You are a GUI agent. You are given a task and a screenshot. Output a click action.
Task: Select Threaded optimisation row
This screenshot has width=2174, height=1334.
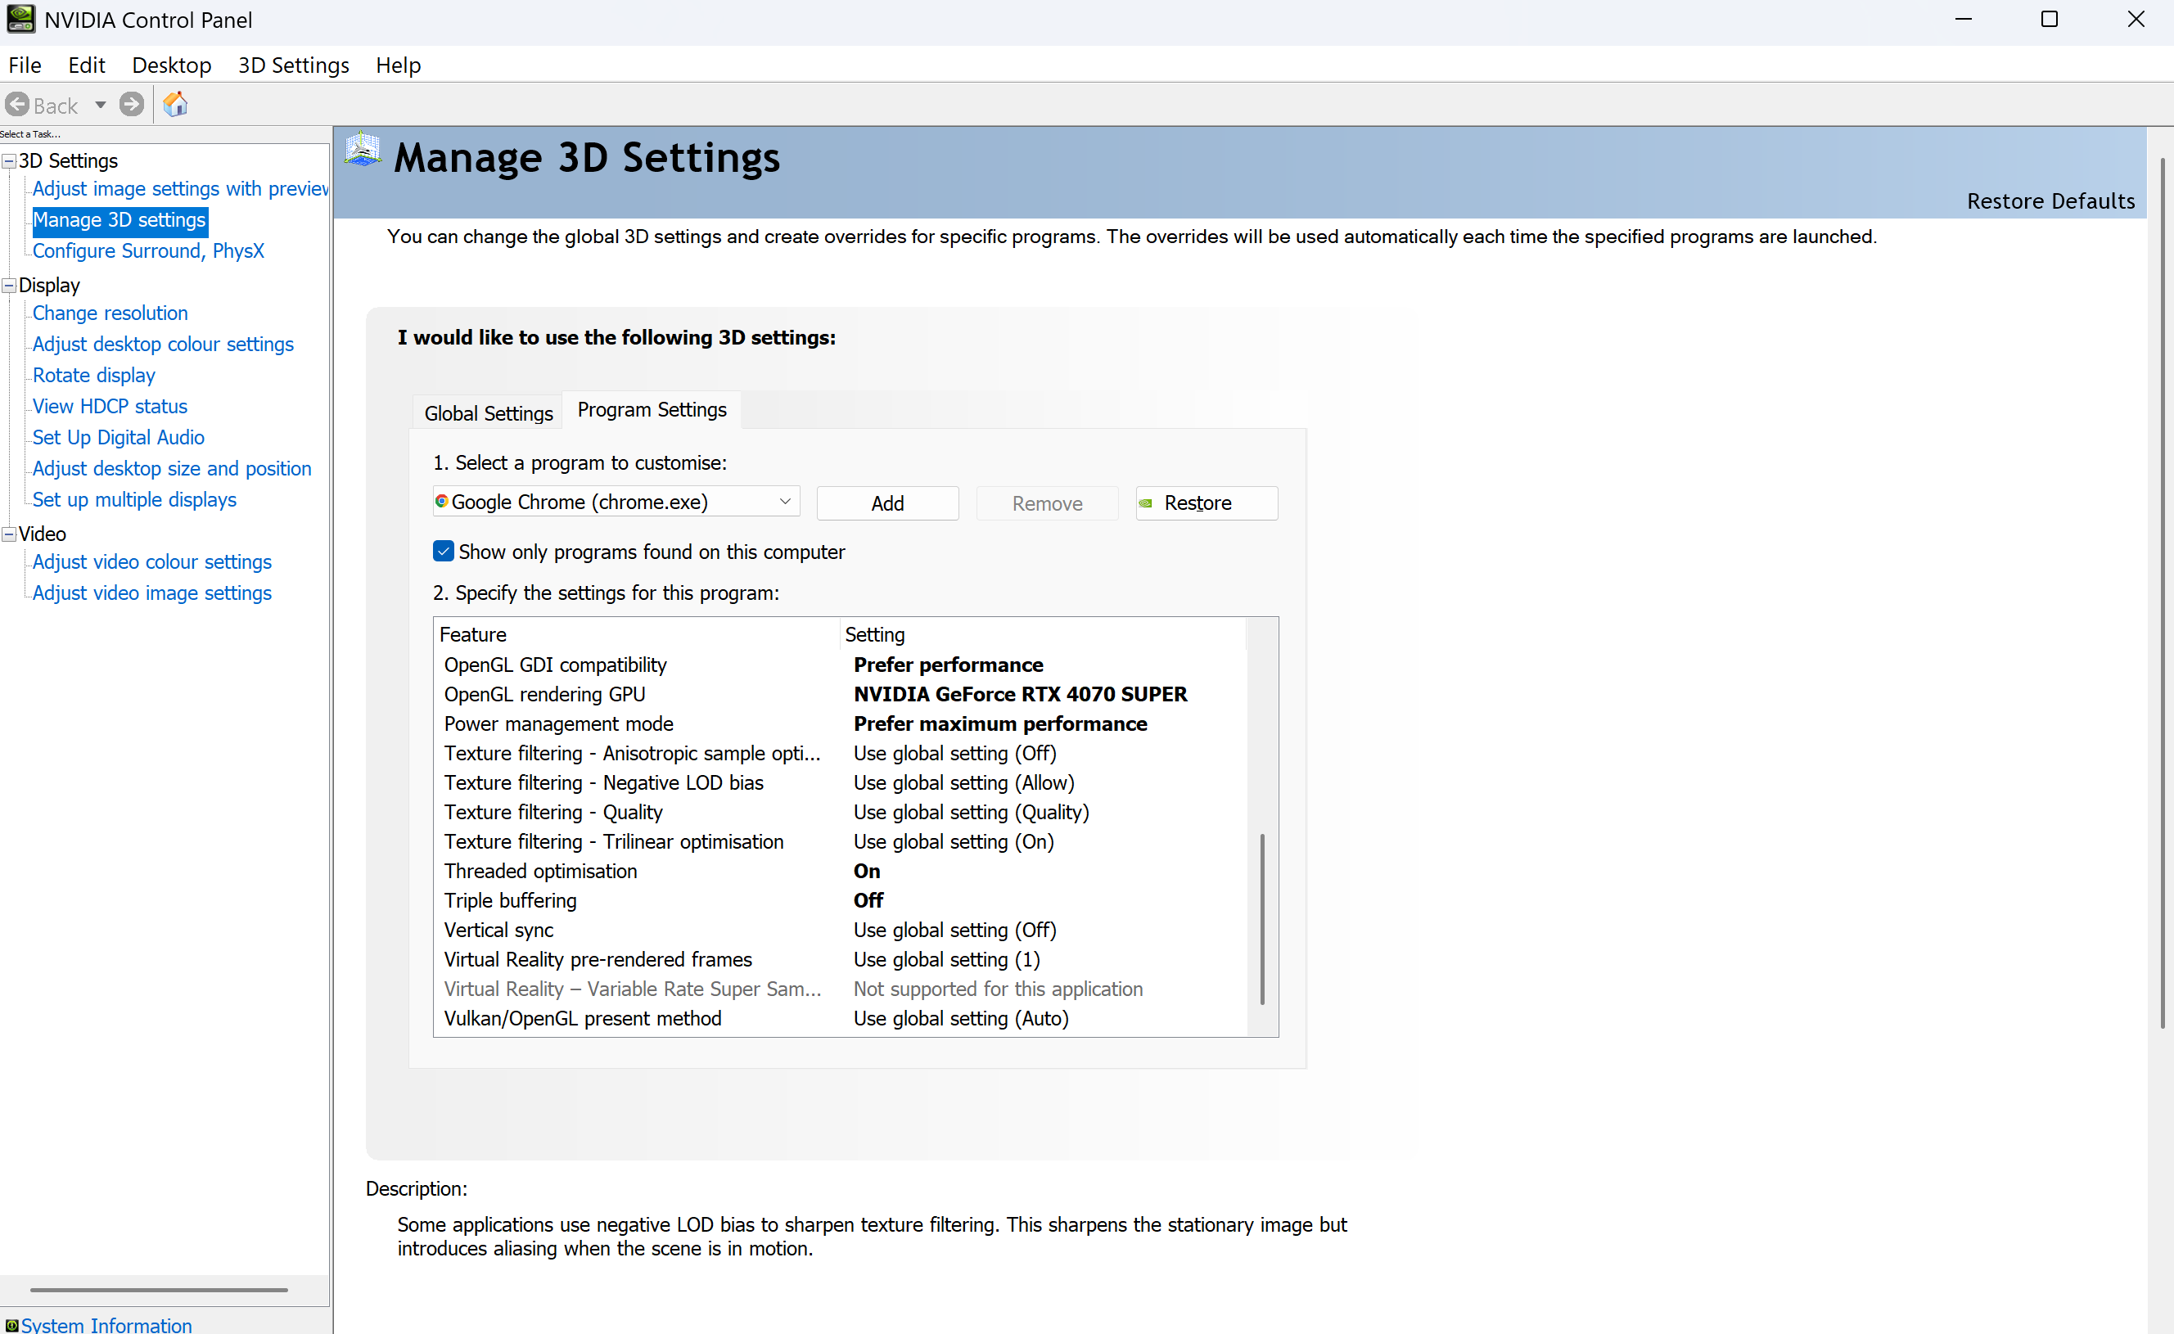coord(841,871)
